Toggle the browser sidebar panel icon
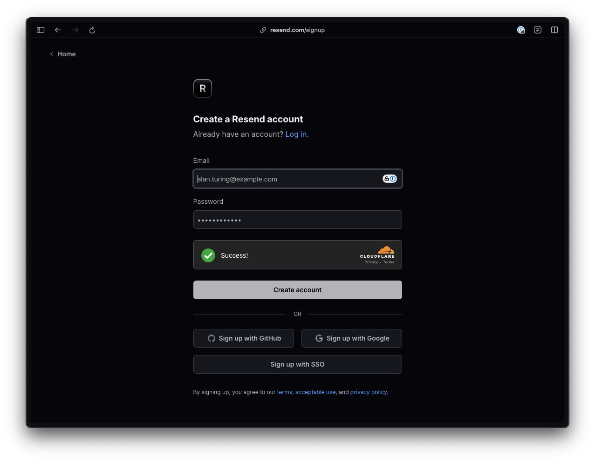Viewport: 595px width, 462px height. (41, 30)
